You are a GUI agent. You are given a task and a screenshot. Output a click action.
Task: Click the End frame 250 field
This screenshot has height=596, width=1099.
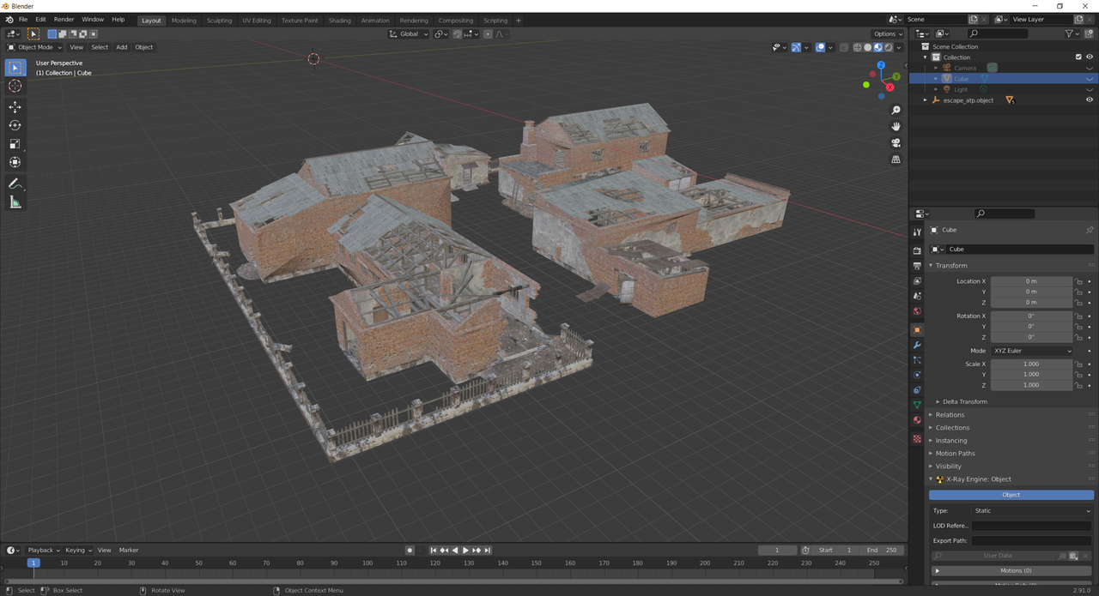tap(883, 550)
